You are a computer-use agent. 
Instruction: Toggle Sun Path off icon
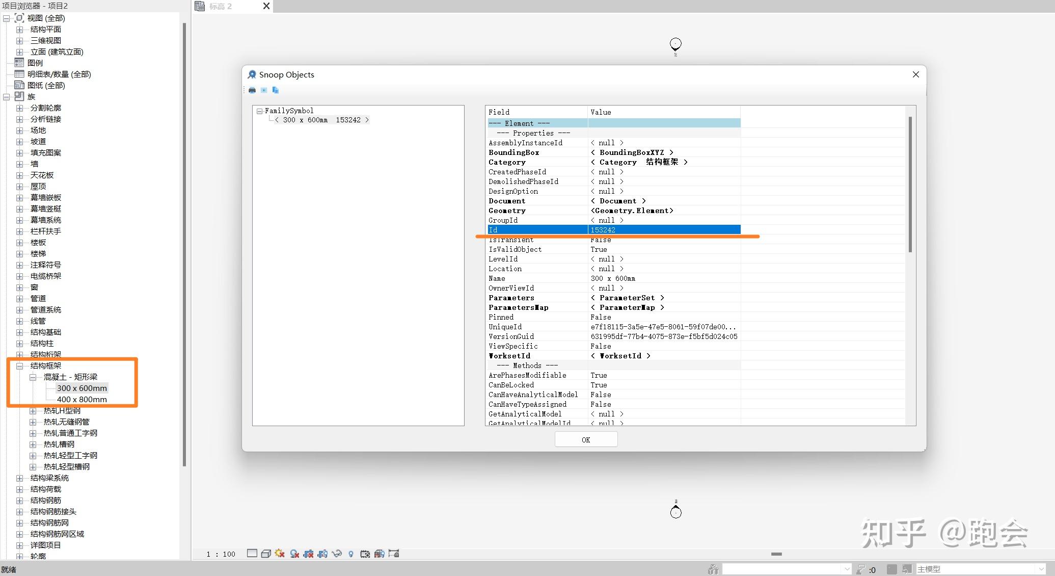pos(279,553)
